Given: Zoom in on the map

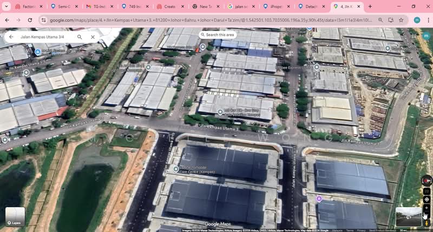Looking at the screenshot, I should [x=427, y=208].
